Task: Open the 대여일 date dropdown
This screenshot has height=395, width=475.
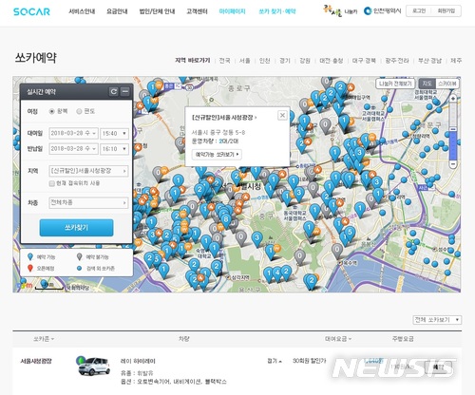Action: [x=73, y=134]
